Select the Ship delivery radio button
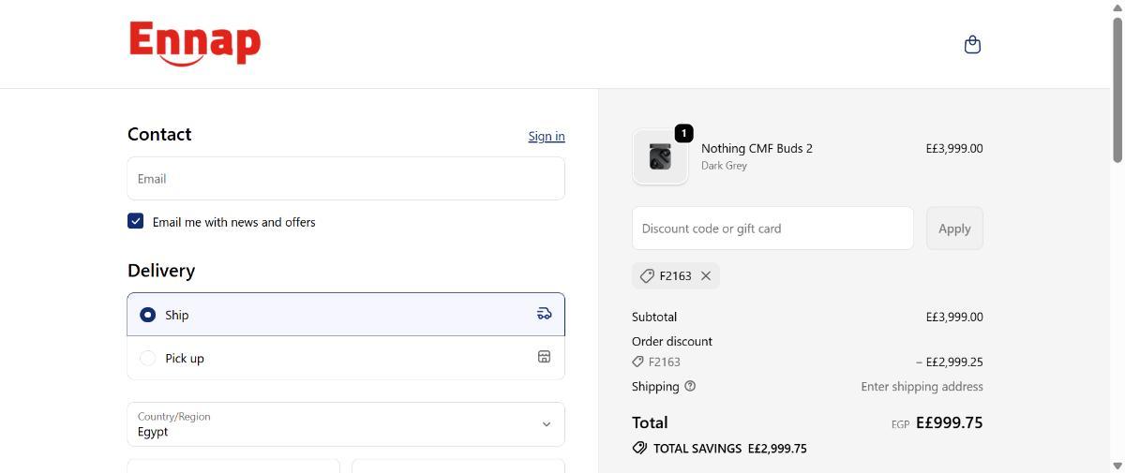This screenshot has height=473, width=1125. tap(147, 315)
